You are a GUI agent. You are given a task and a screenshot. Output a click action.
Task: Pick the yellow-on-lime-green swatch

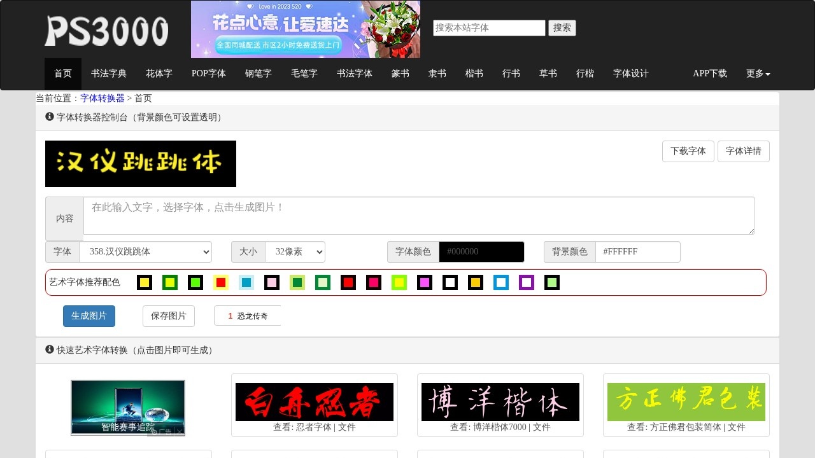tap(399, 282)
